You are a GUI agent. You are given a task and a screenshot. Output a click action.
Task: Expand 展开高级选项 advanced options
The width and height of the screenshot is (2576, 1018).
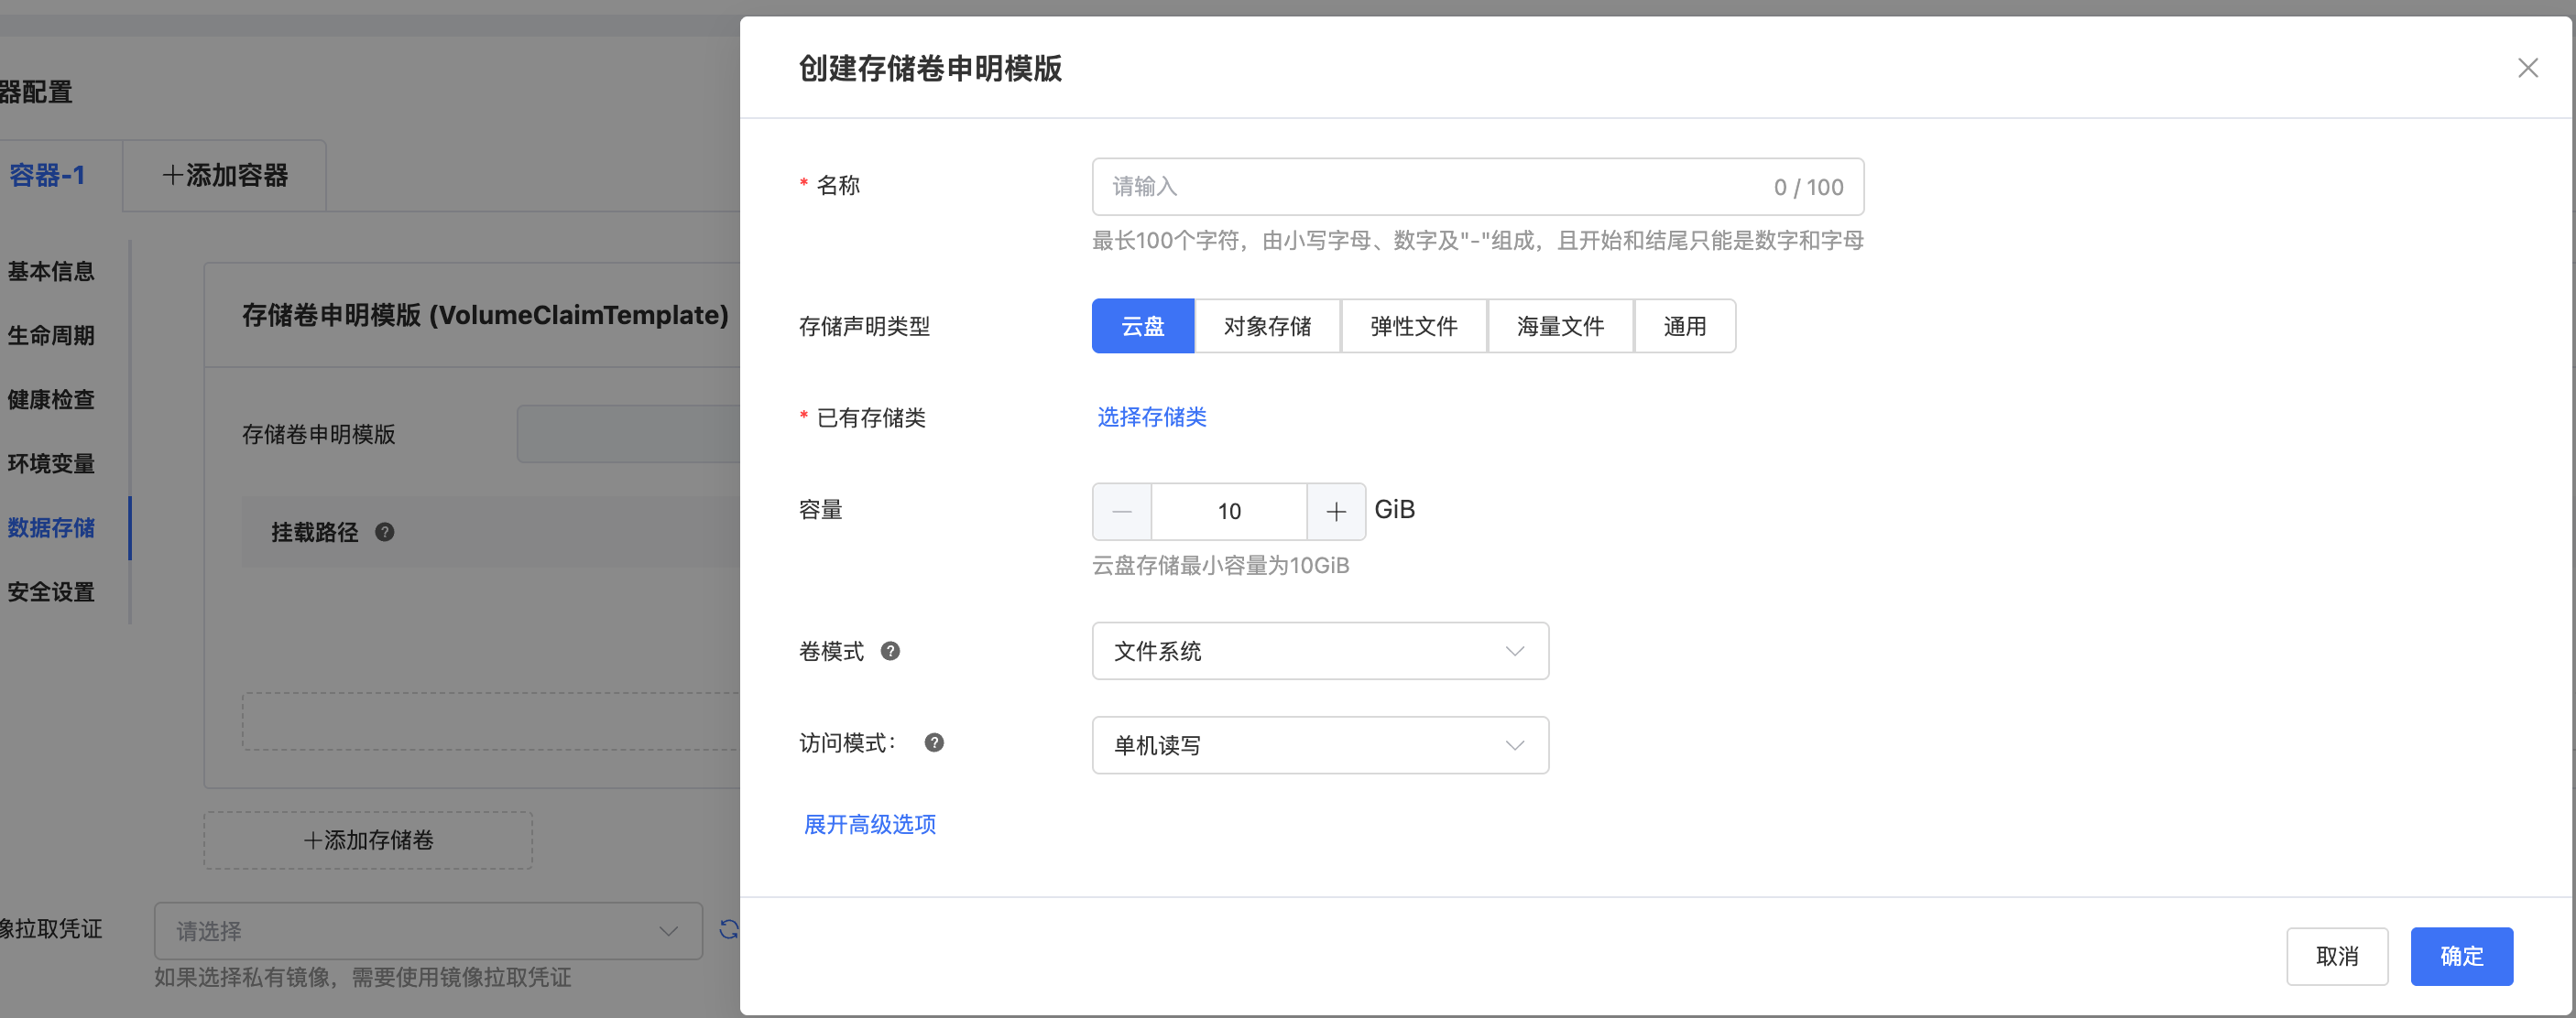869,824
